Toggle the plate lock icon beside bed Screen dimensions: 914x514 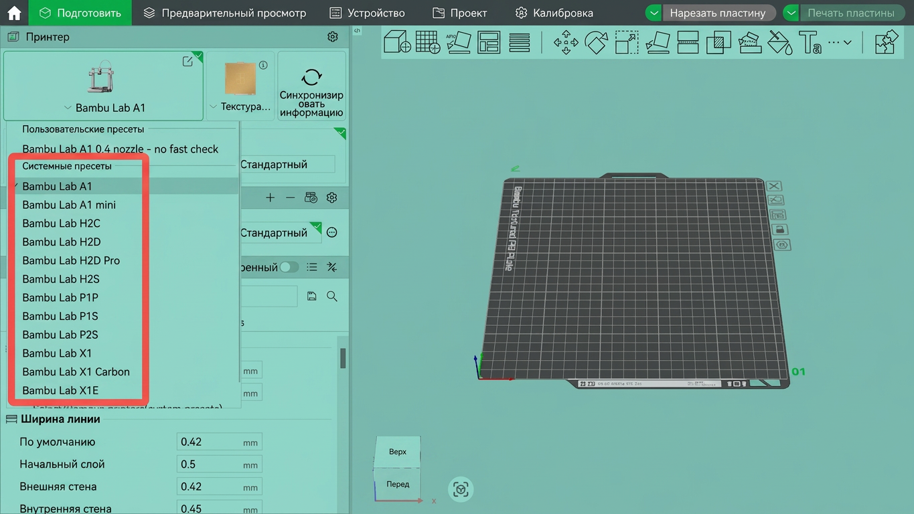point(779,230)
